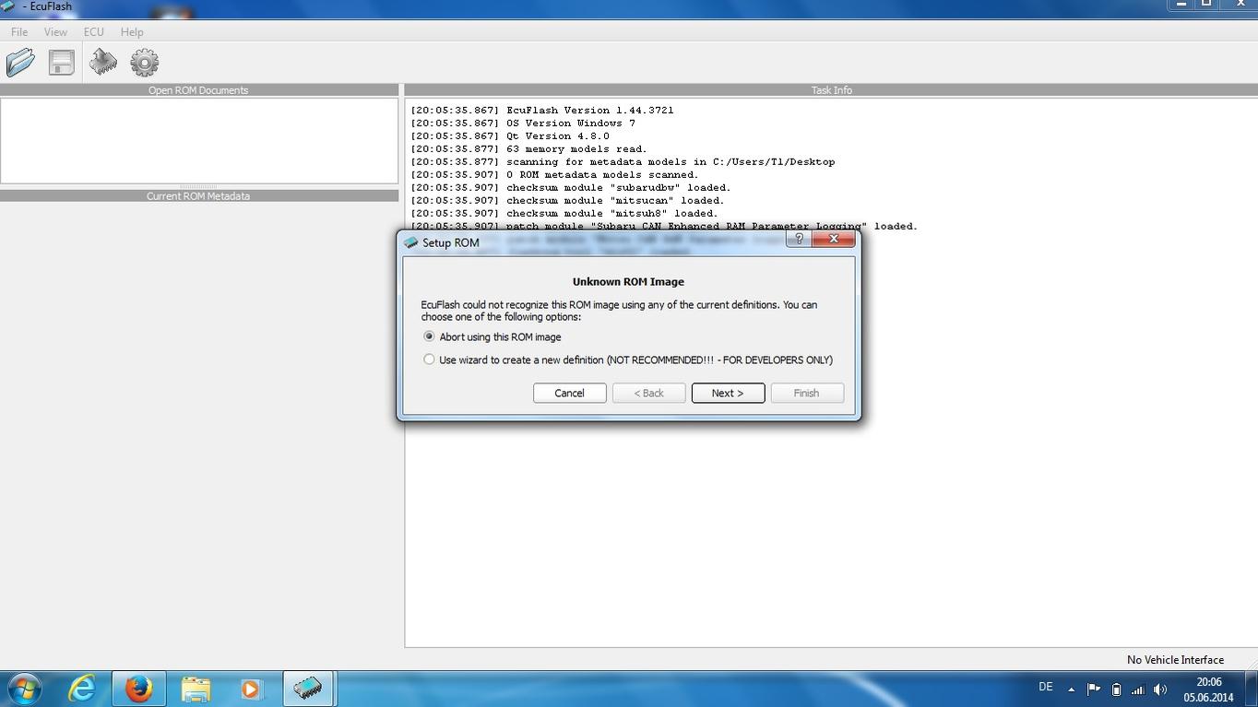The image size is (1258, 707).
Task: Click the battery power tray icon
Action: click(x=1116, y=689)
